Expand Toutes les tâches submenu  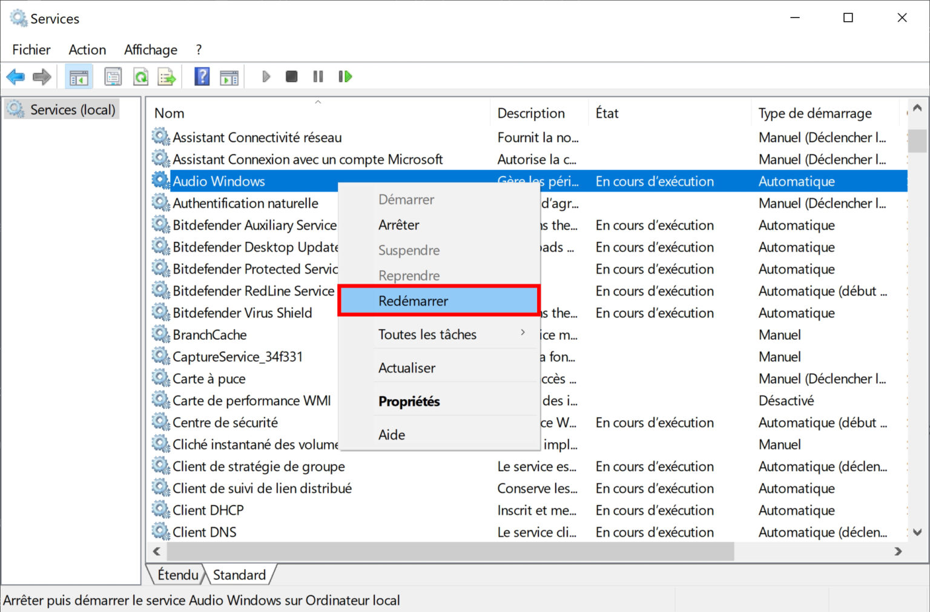427,334
